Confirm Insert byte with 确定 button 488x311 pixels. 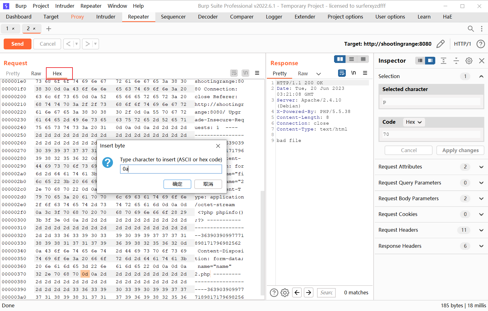coord(177,184)
